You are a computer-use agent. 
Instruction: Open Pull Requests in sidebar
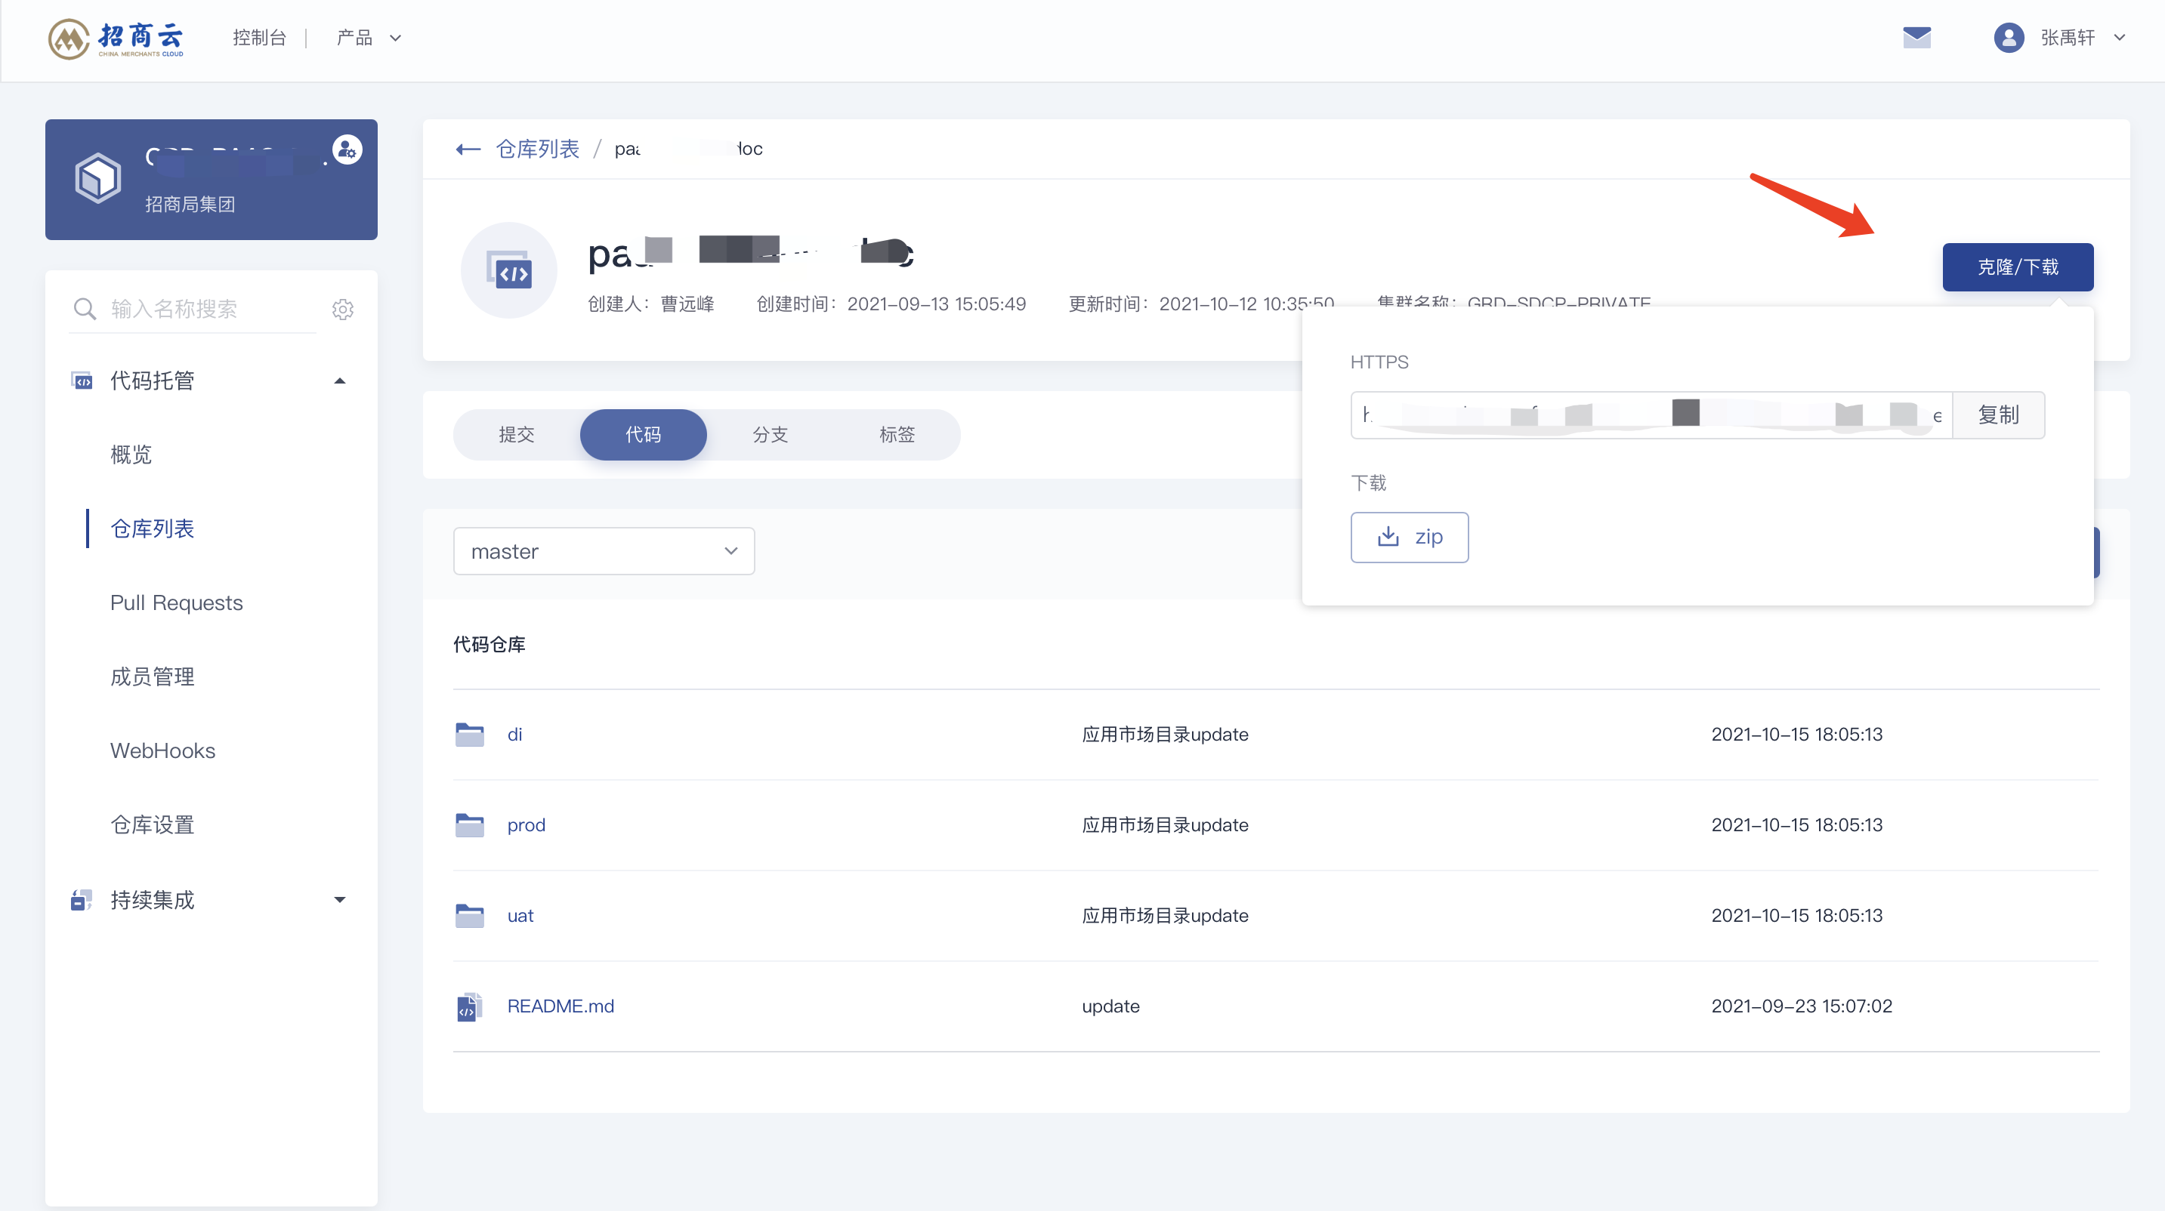[177, 603]
